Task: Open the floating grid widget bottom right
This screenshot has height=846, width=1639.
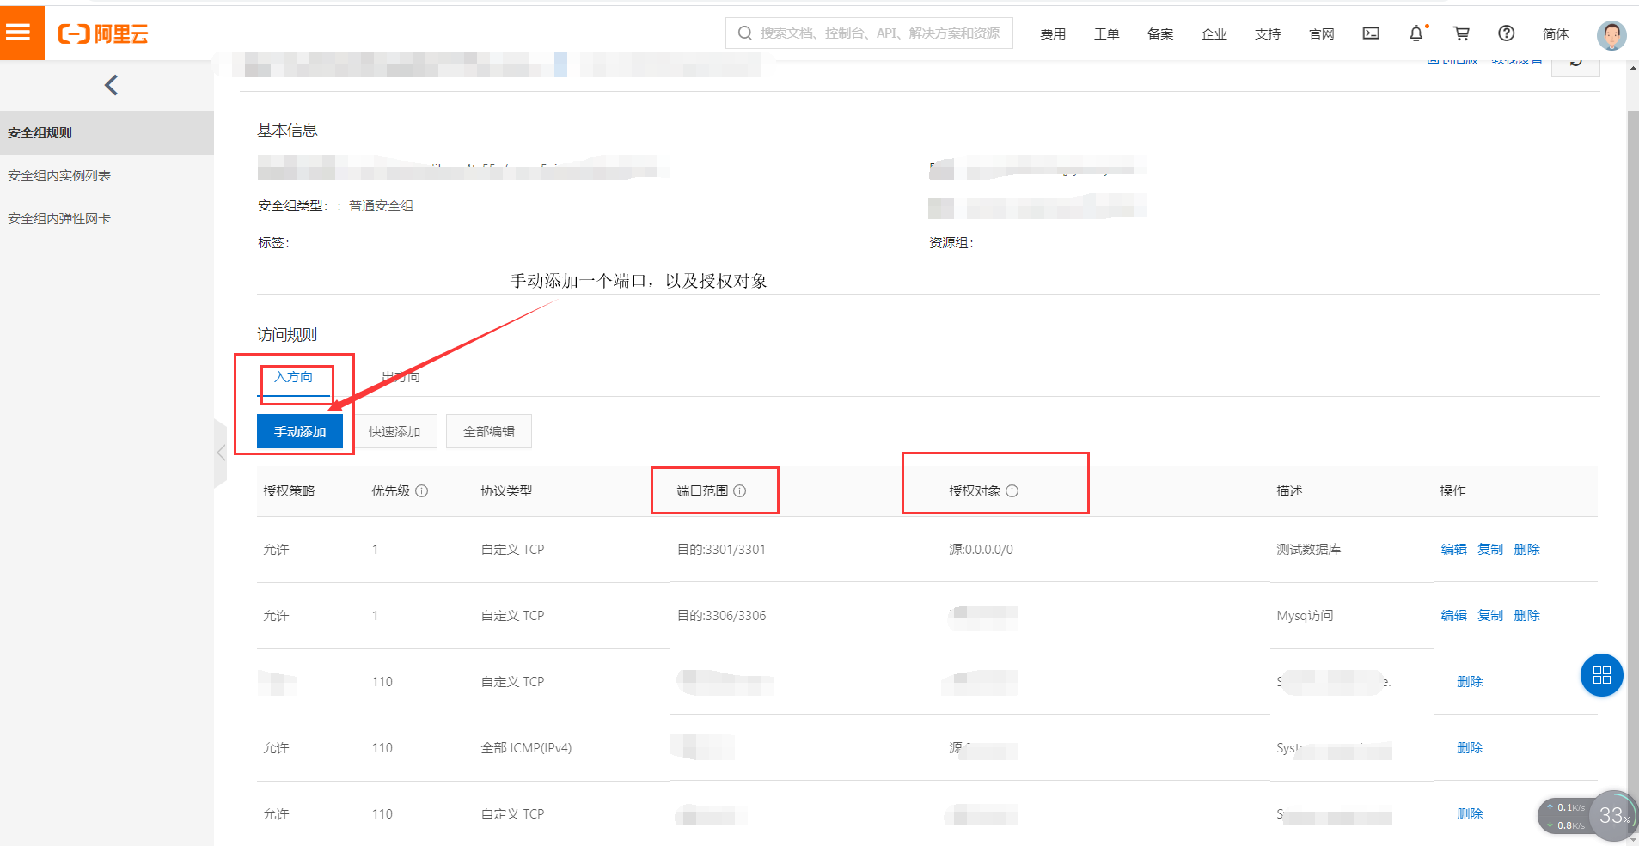Action: [x=1600, y=675]
